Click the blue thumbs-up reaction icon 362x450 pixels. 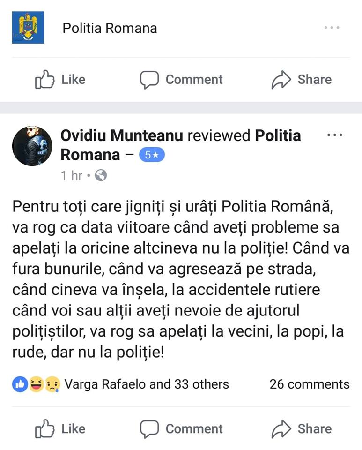pyautogui.click(x=20, y=384)
